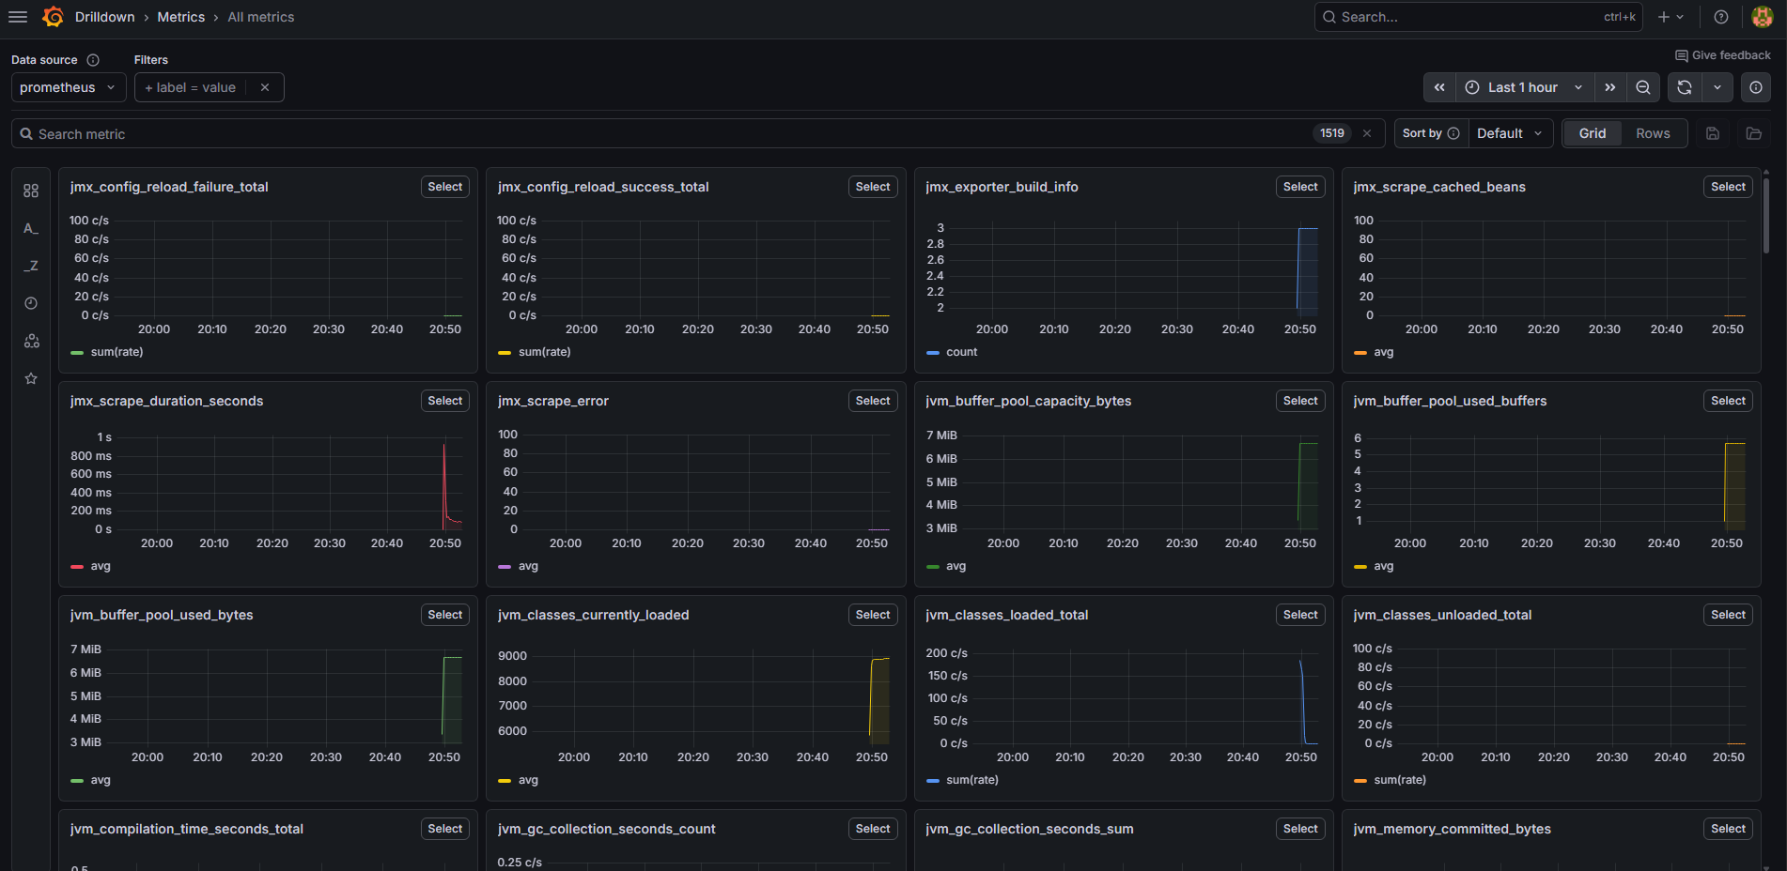Click sidebar suffix filter _Z icon

click(x=31, y=266)
